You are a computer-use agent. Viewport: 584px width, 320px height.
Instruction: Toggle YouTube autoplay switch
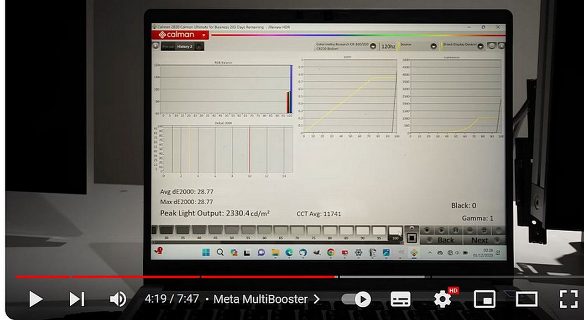[357, 299]
